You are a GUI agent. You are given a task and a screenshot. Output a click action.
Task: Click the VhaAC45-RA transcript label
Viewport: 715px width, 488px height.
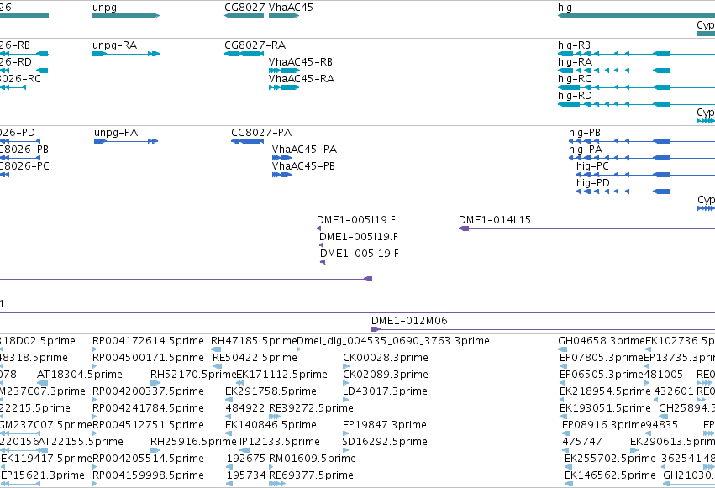pos(302,79)
